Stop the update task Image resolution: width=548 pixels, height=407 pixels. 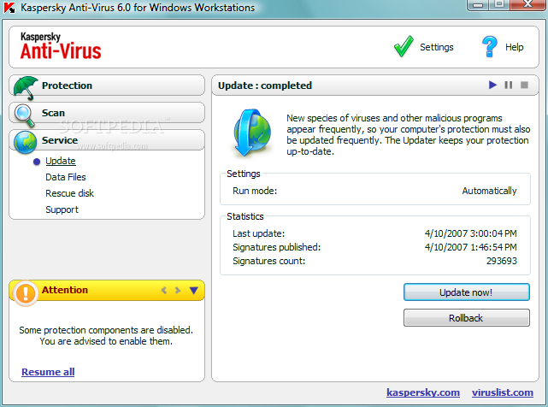tap(524, 85)
